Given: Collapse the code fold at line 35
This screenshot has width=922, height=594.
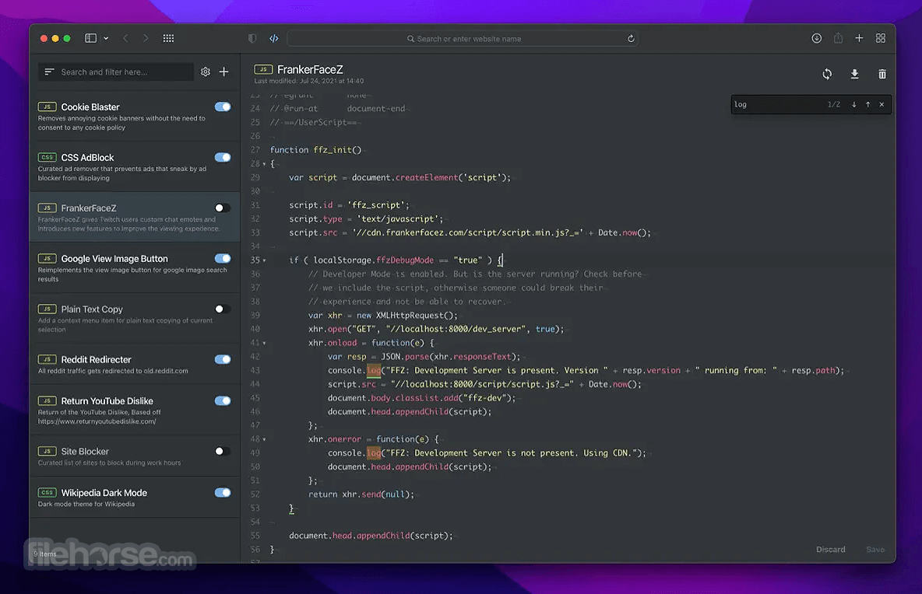Looking at the screenshot, I should (264, 260).
